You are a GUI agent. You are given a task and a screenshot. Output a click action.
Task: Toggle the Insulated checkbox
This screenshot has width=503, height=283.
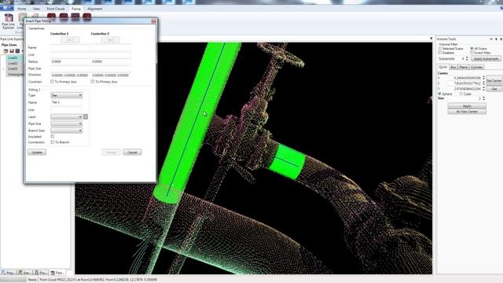53,137
